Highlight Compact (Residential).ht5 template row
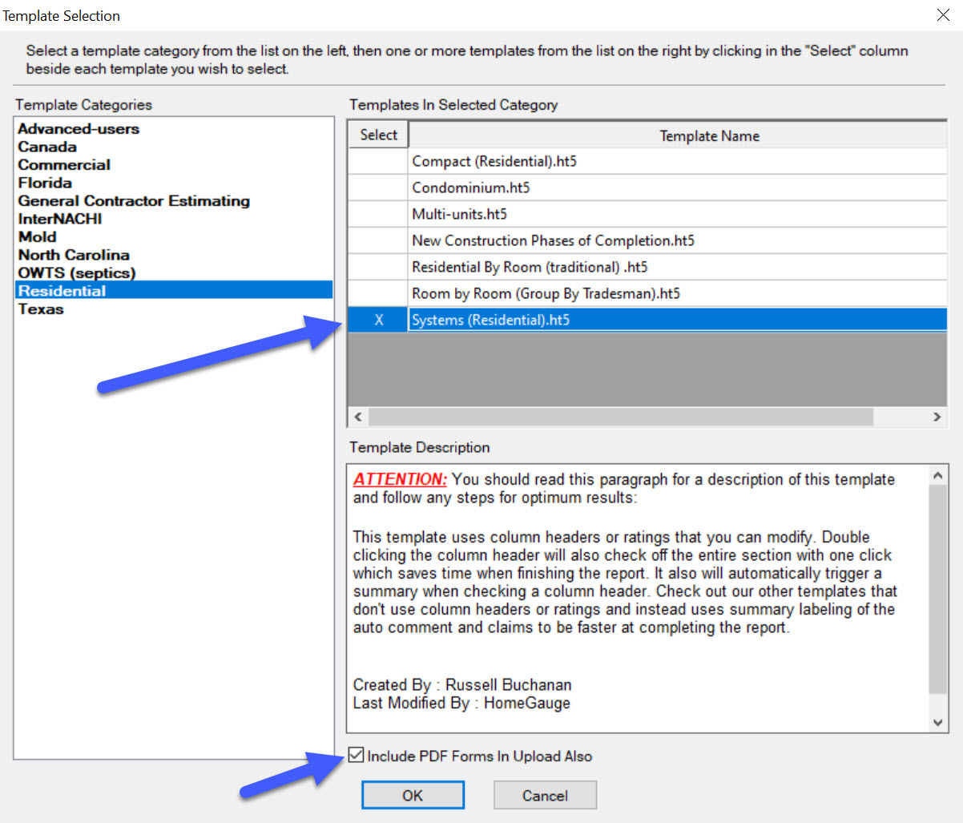The width and height of the screenshot is (963, 823). point(494,161)
